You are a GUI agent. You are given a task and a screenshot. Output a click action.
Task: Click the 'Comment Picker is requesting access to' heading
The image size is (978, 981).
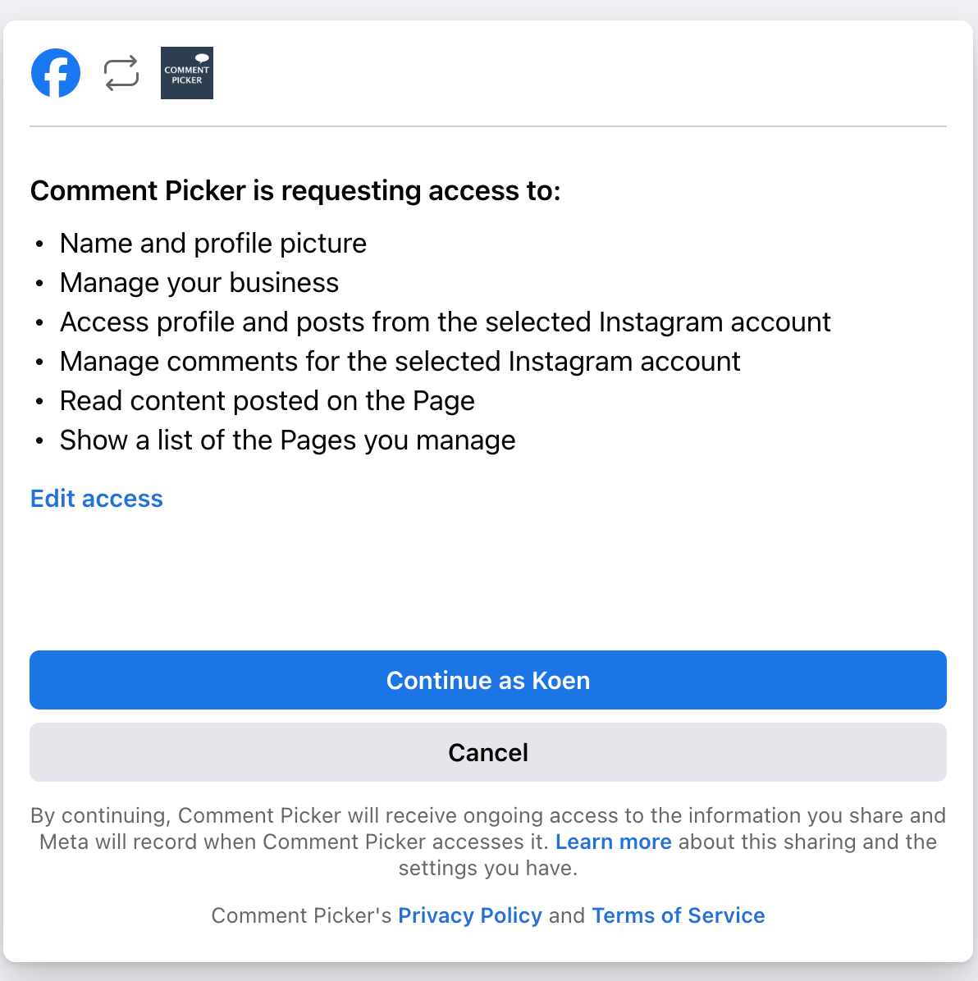pyautogui.click(x=296, y=190)
